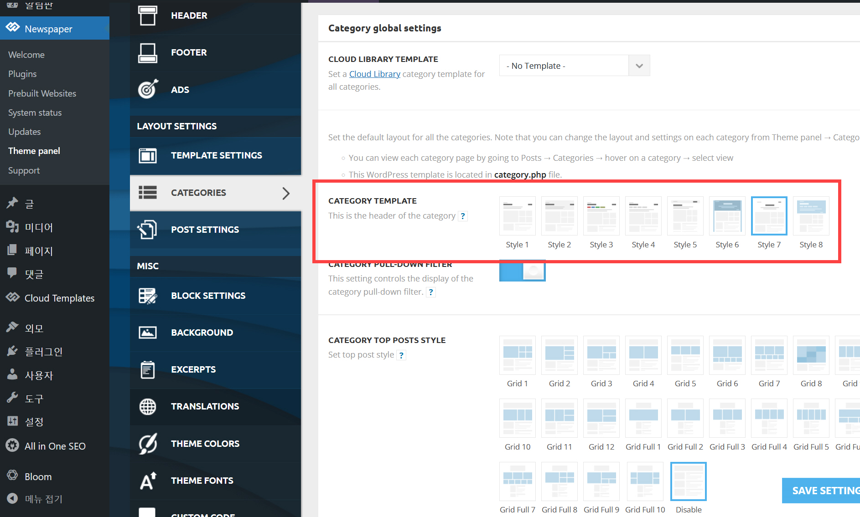Open the Template Settings icon
This screenshot has width=860, height=517.
pos(147,156)
